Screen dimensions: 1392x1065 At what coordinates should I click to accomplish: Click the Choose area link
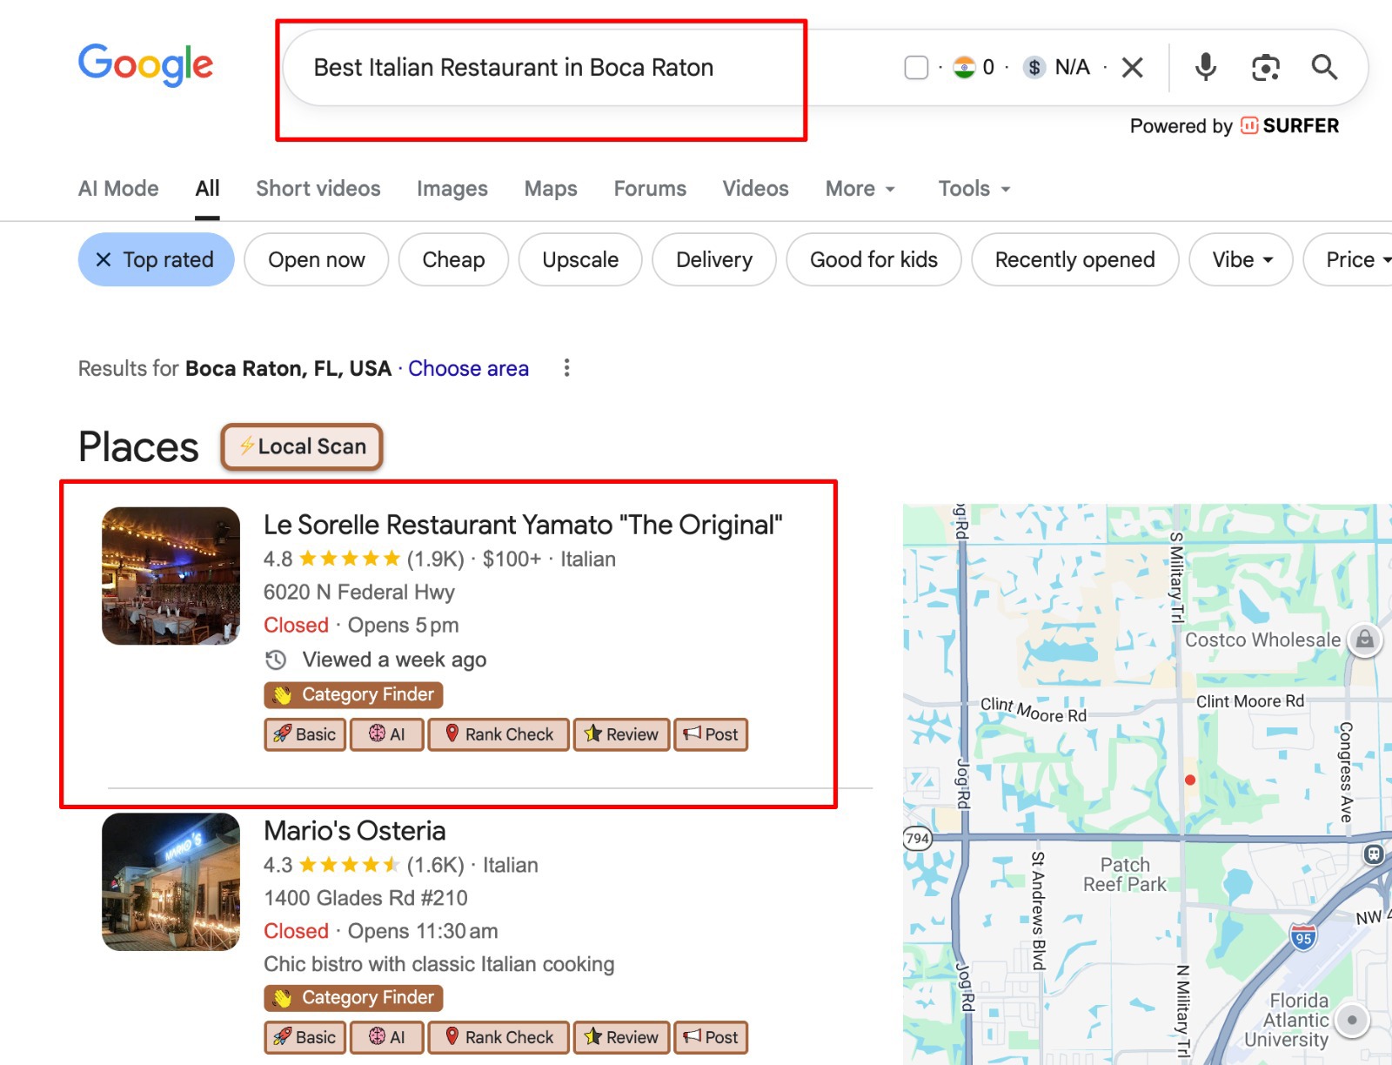coord(468,368)
